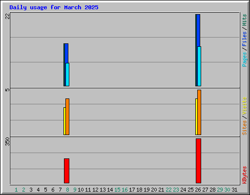Click day 12 on the x-axis

(x=95, y=190)
